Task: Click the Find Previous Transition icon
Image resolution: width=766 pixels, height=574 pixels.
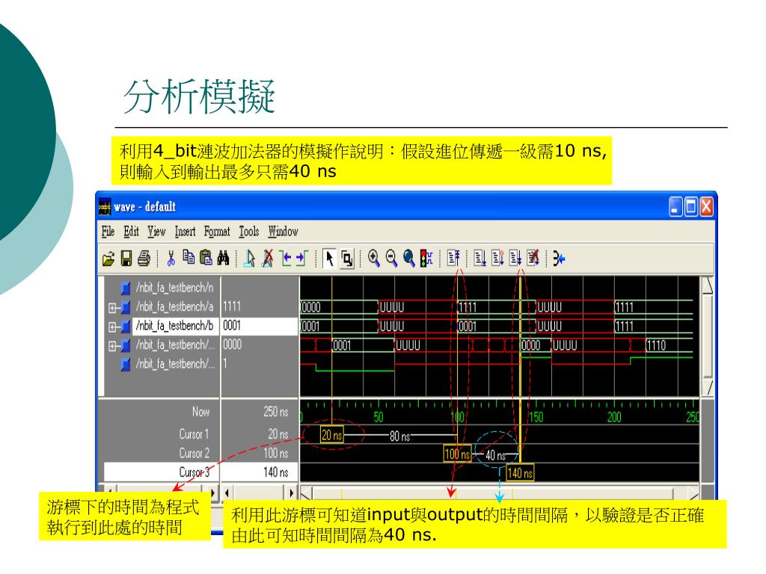Action: [286, 258]
